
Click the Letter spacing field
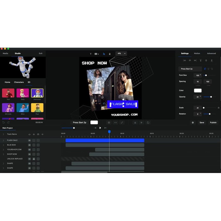tap(198, 81)
